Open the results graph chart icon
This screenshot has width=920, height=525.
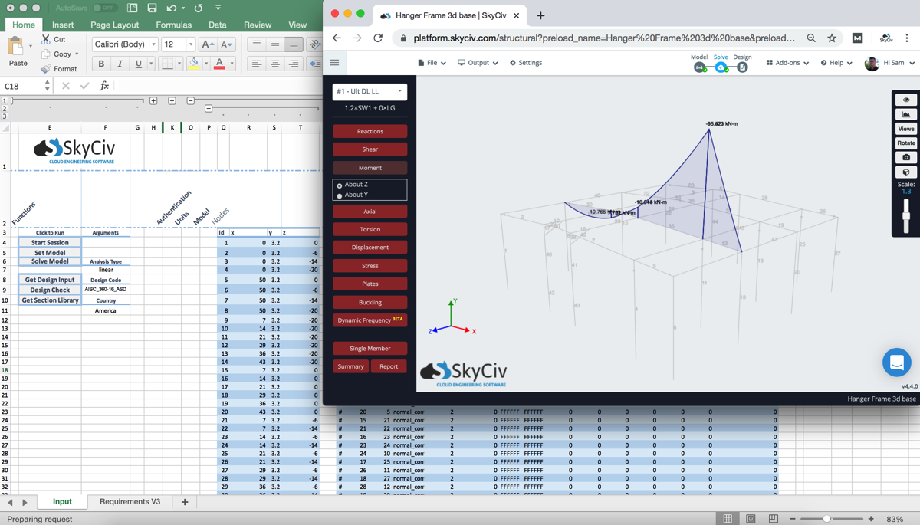pyautogui.click(x=905, y=114)
